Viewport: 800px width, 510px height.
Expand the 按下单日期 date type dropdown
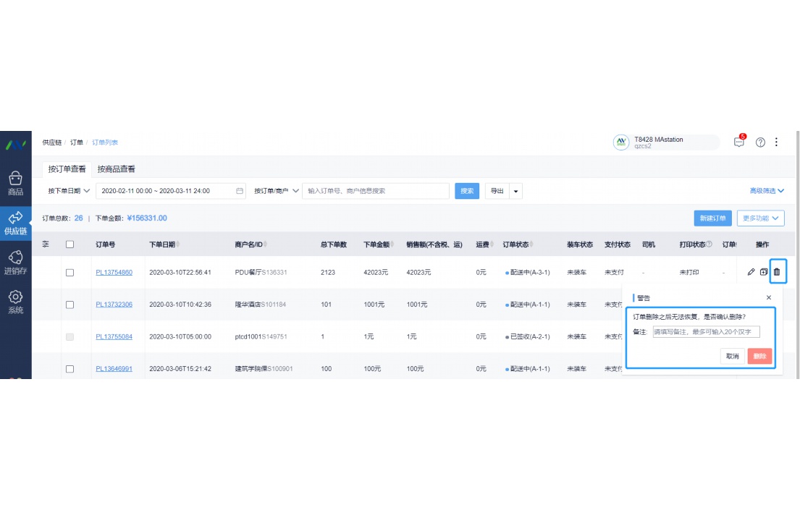69,191
